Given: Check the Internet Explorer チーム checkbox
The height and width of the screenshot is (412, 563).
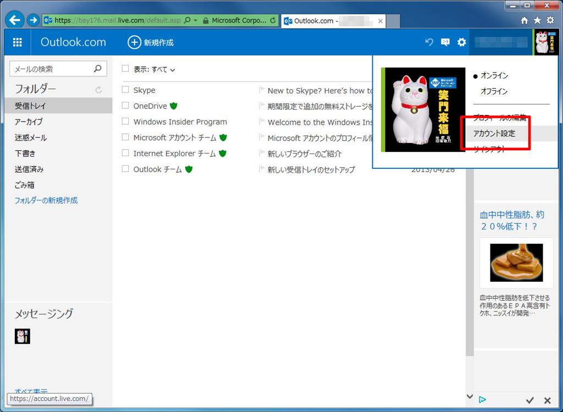Looking at the screenshot, I should pos(125,153).
